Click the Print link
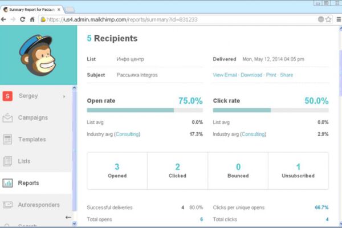 (271, 75)
